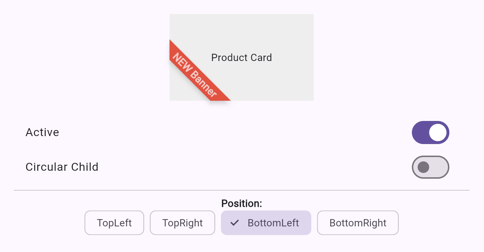This screenshot has height=252, width=484.
Task: Enable the Circular Child switch
Action: click(x=430, y=167)
